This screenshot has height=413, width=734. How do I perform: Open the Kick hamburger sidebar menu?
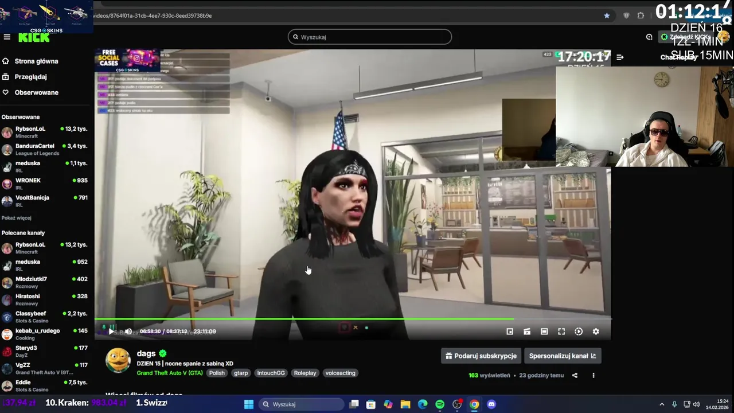tap(7, 37)
